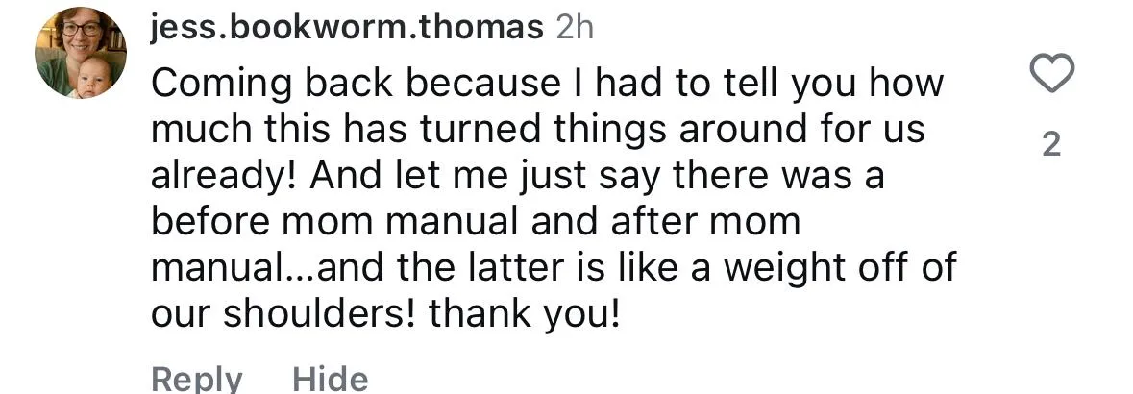The image size is (1133, 394).
Task: Tap the number 2 below the heart
Action: [x=1051, y=145]
